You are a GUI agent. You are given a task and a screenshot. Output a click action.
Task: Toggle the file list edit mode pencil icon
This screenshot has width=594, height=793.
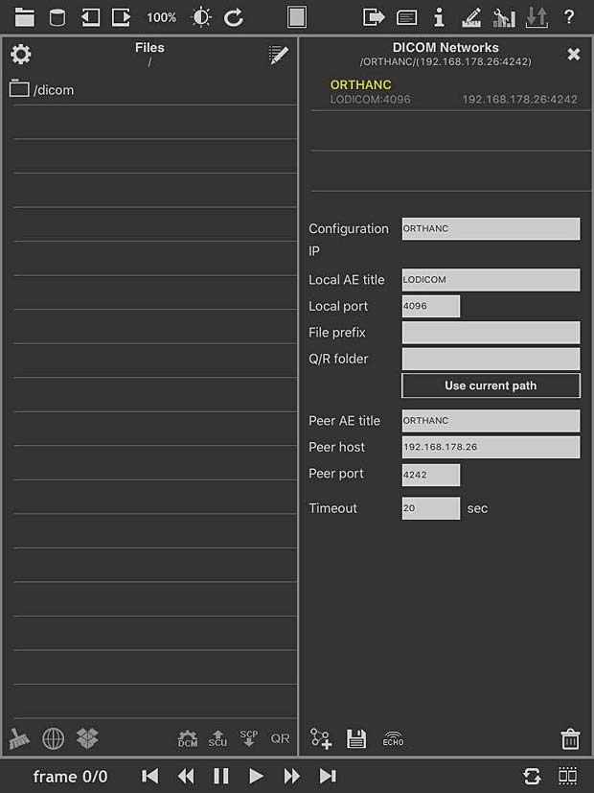tap(278, 55)
